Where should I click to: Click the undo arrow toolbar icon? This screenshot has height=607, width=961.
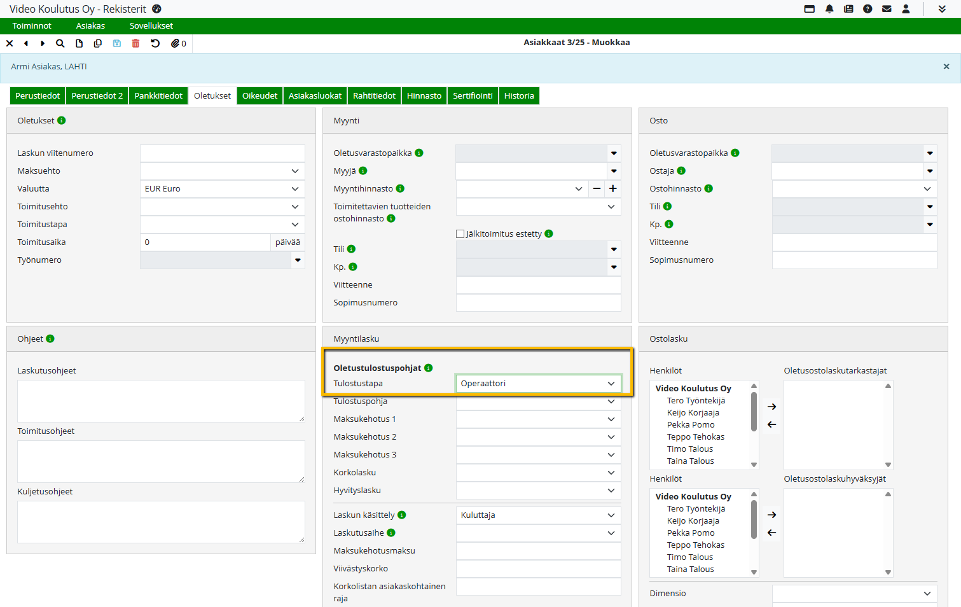(x=155, y=43)
